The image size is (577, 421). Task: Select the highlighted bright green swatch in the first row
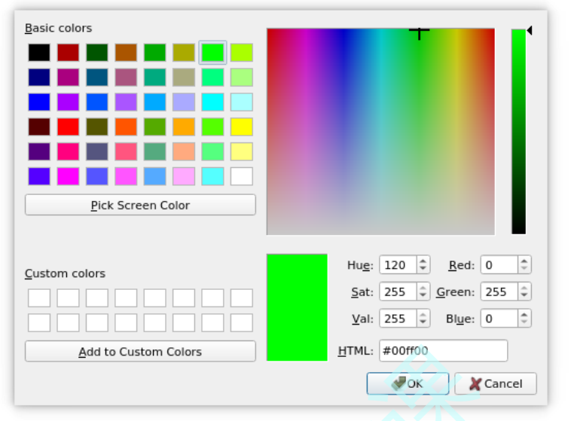212,52
